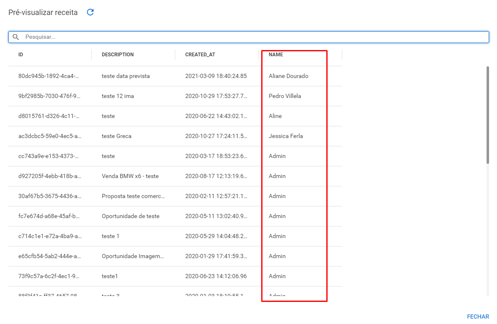Screen dimensions: 497x324
Task: Select the description 'Proposta teste comerc...'
Action: click(133, 196)
